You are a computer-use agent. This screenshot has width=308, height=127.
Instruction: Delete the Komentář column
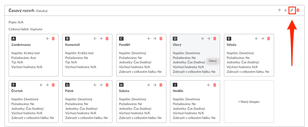click(107, 39)
